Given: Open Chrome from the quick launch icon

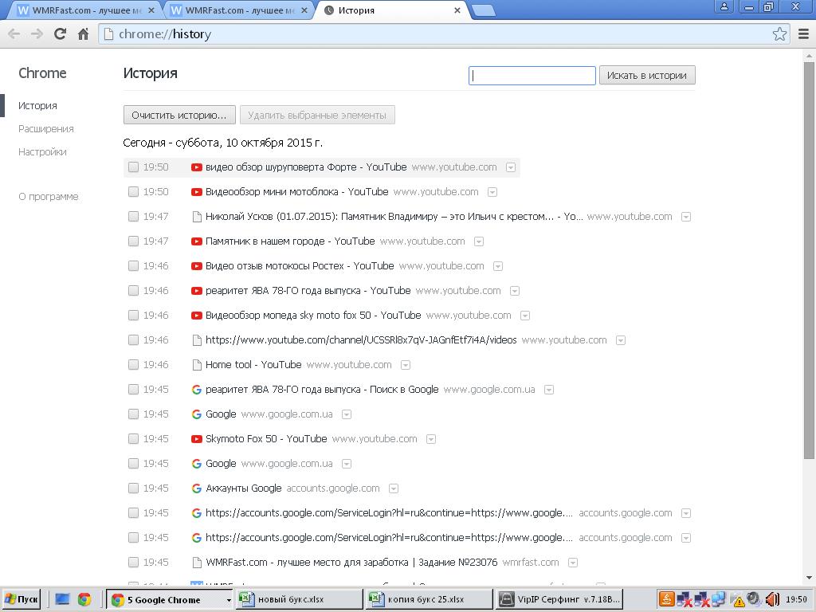Looking at the screenshot, I should [x=84, y=599].
